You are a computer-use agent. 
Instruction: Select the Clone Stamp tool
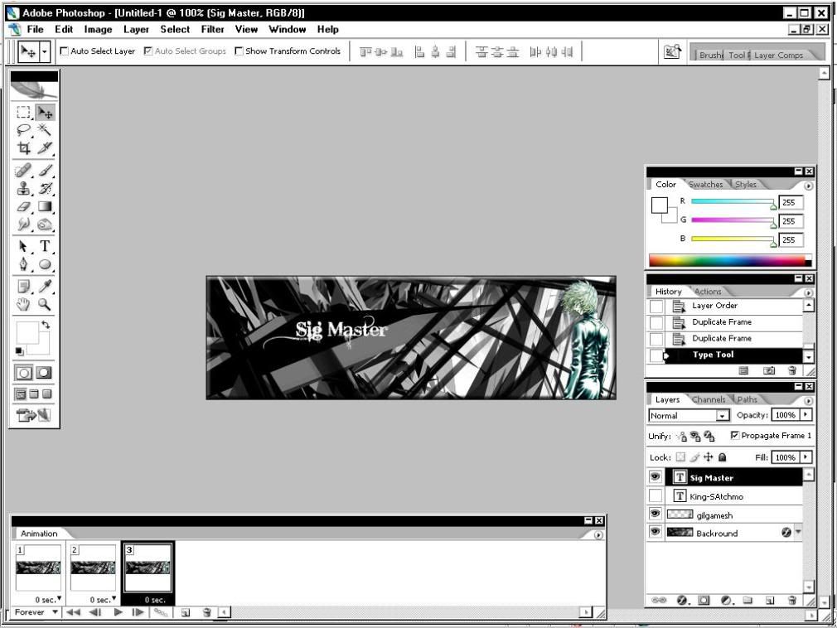(23, 188)
